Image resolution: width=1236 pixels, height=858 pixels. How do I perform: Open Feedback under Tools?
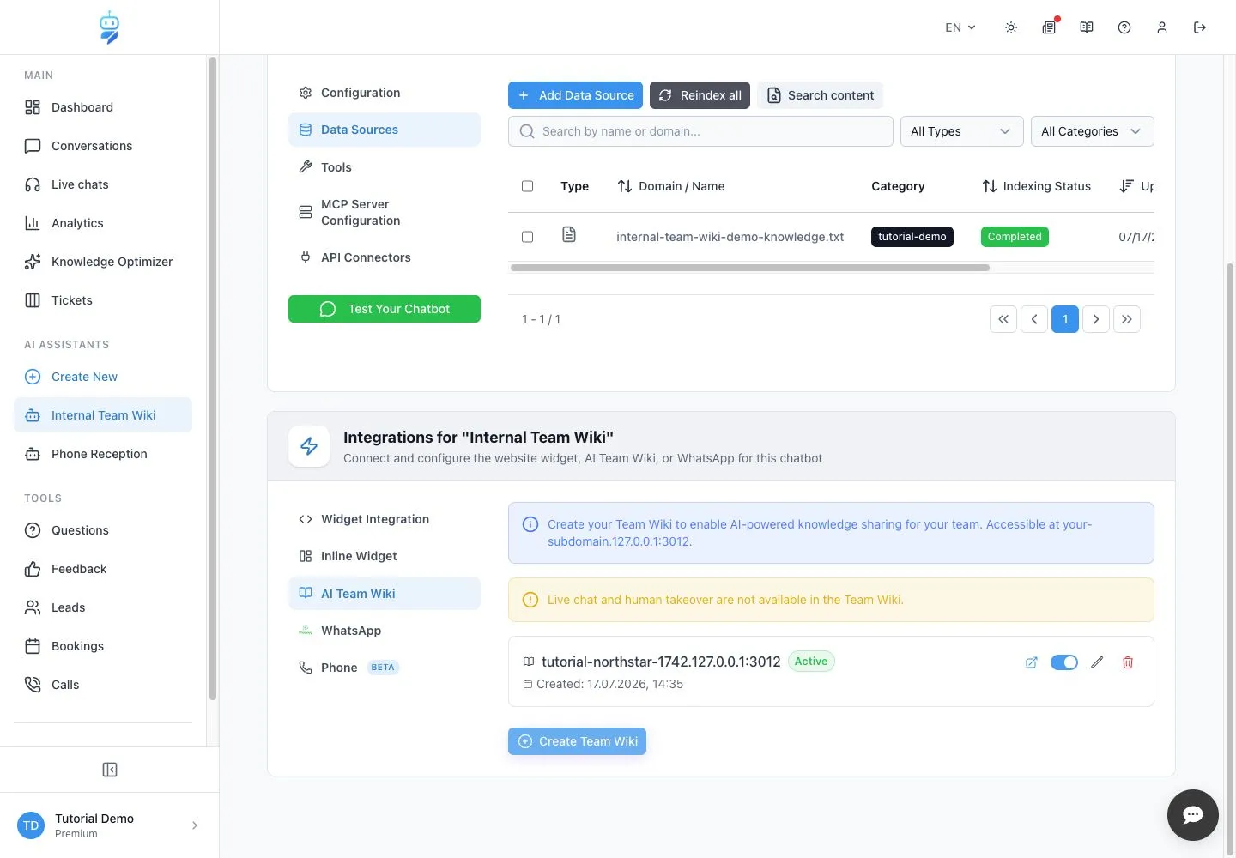[x=103, y=569]
